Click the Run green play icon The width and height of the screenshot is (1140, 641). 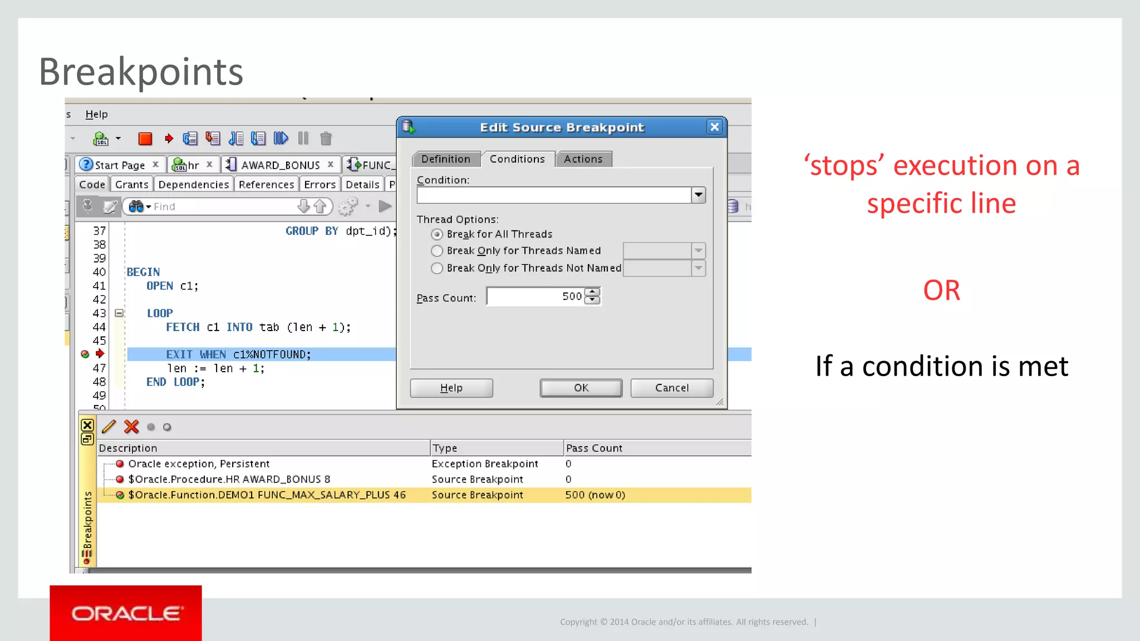pos(385,206)
